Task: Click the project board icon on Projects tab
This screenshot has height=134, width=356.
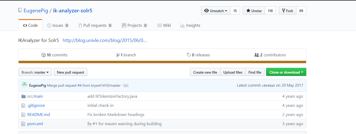Action: 124,25
